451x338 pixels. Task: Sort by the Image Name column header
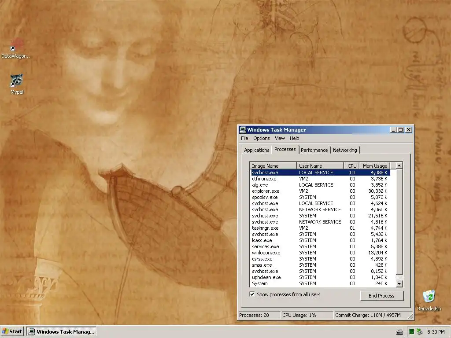(x=273, y=166)
